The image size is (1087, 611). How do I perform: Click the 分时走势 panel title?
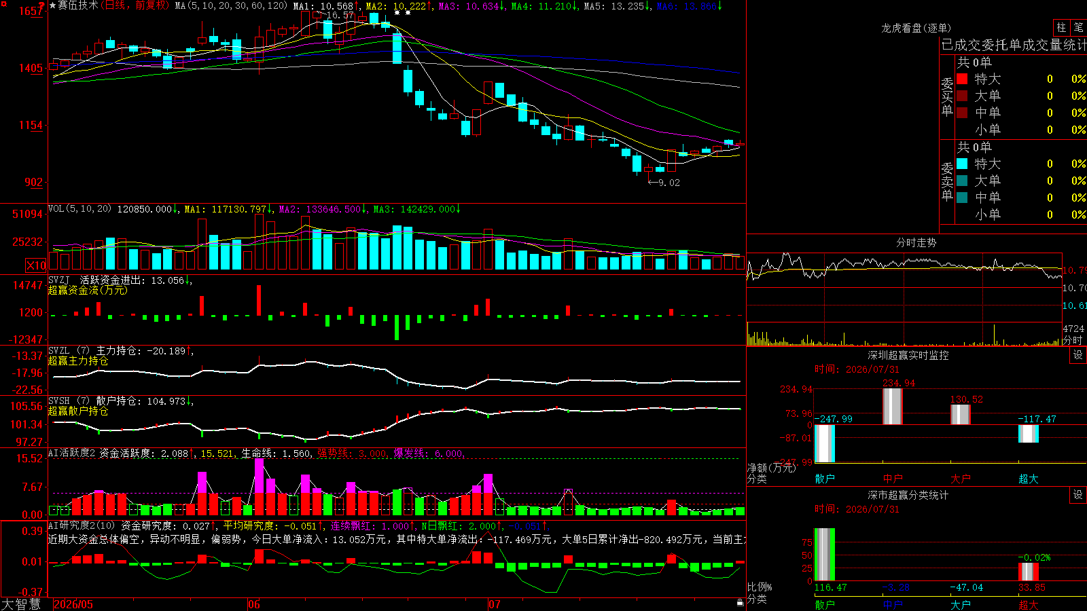tap(916, 242)
